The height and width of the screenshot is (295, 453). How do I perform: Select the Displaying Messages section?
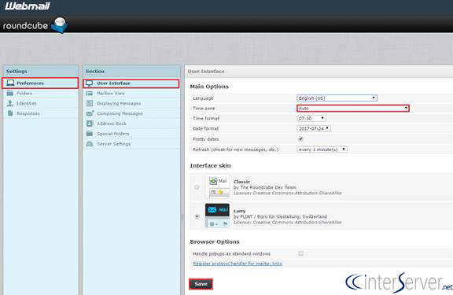click(x=131, y=103)
